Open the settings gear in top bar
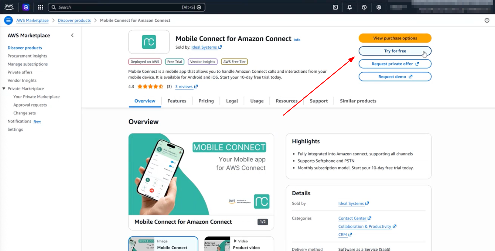Image resolution: width=495 pixels, height=251 pixels. 379,7
